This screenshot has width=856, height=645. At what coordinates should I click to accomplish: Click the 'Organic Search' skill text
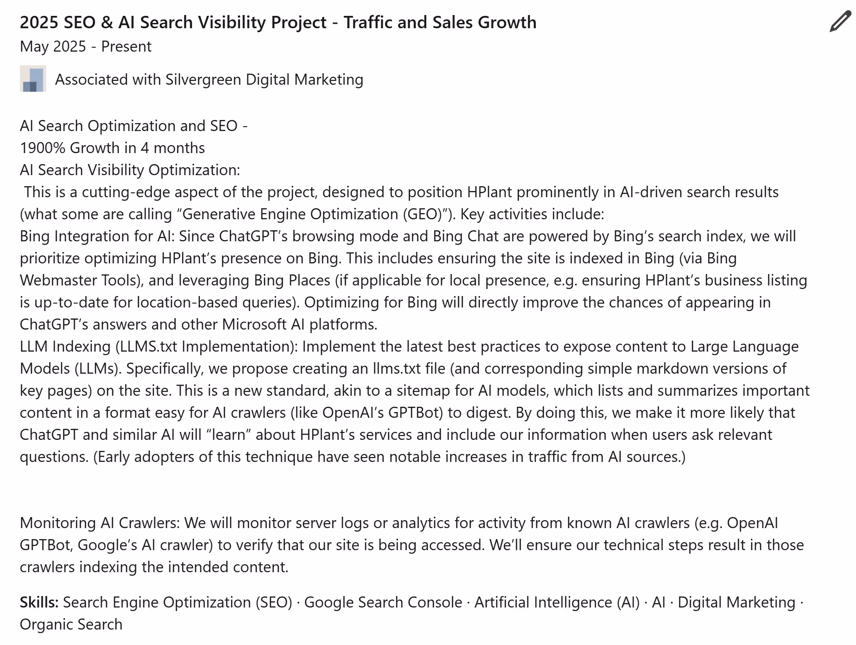(x=71, y=624)
